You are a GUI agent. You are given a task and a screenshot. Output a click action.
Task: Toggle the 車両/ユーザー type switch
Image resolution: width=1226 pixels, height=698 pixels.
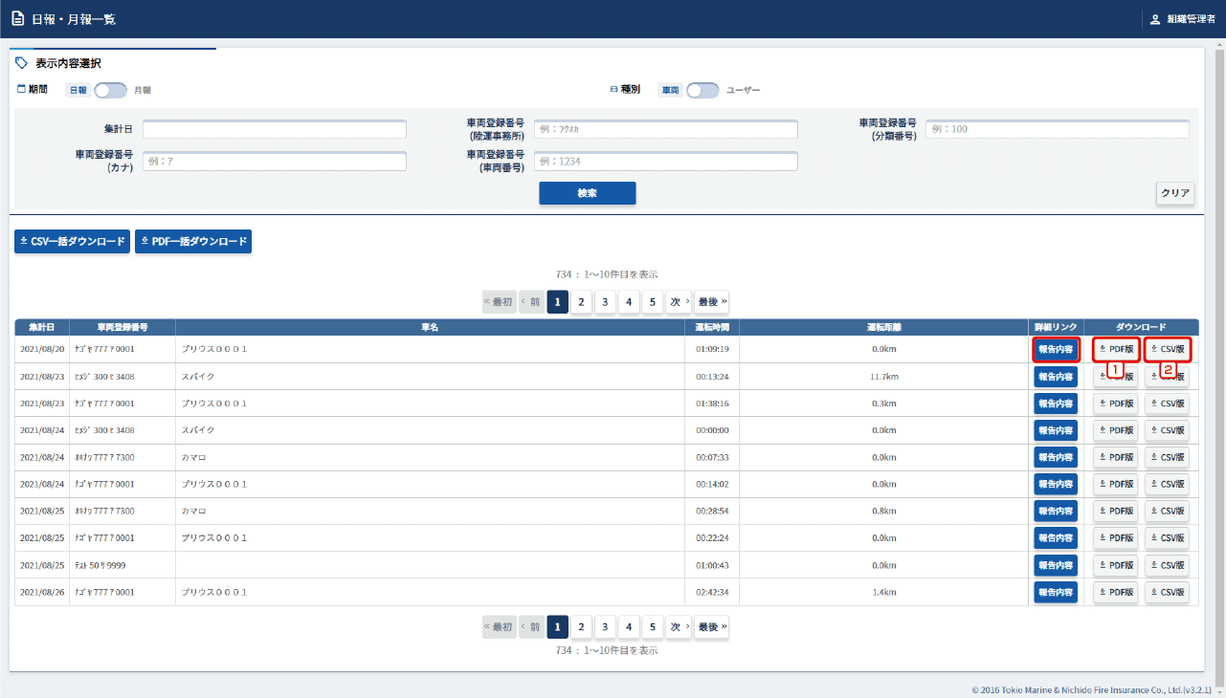(x=702, y=90)
